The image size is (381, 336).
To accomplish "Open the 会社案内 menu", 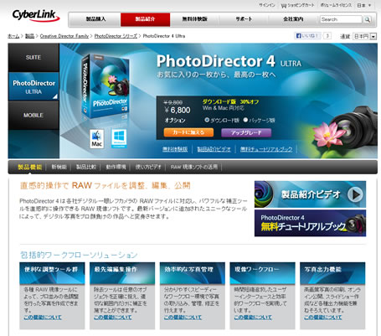I will [x=293, y=19].
